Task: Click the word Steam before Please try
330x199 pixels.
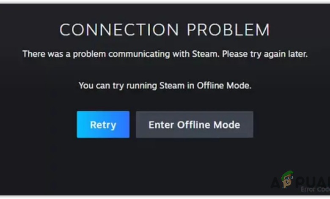Action: 206,54
